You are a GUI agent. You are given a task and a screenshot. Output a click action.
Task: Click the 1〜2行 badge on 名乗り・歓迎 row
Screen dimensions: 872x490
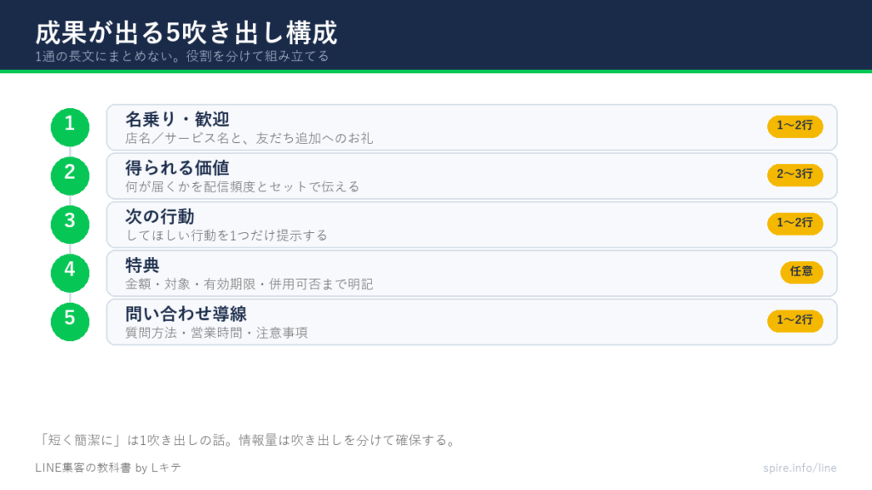click(x=795, y=126)
